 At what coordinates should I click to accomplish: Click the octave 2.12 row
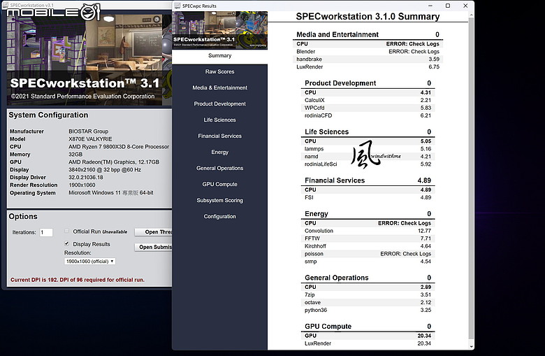point(368,302)
